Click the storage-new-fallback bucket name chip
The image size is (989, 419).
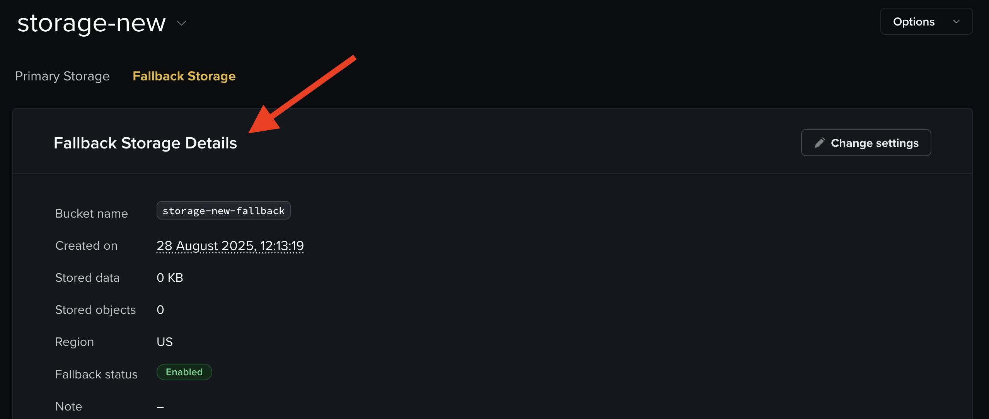[x=223, y=211]
